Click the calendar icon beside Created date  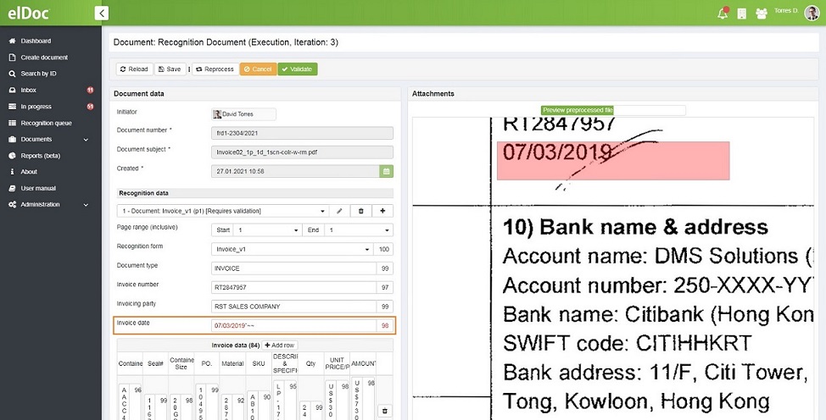click(x=386, y=171)
